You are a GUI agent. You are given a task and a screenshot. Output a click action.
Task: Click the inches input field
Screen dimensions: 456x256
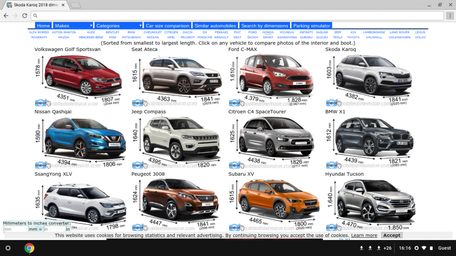click(54, 229)
